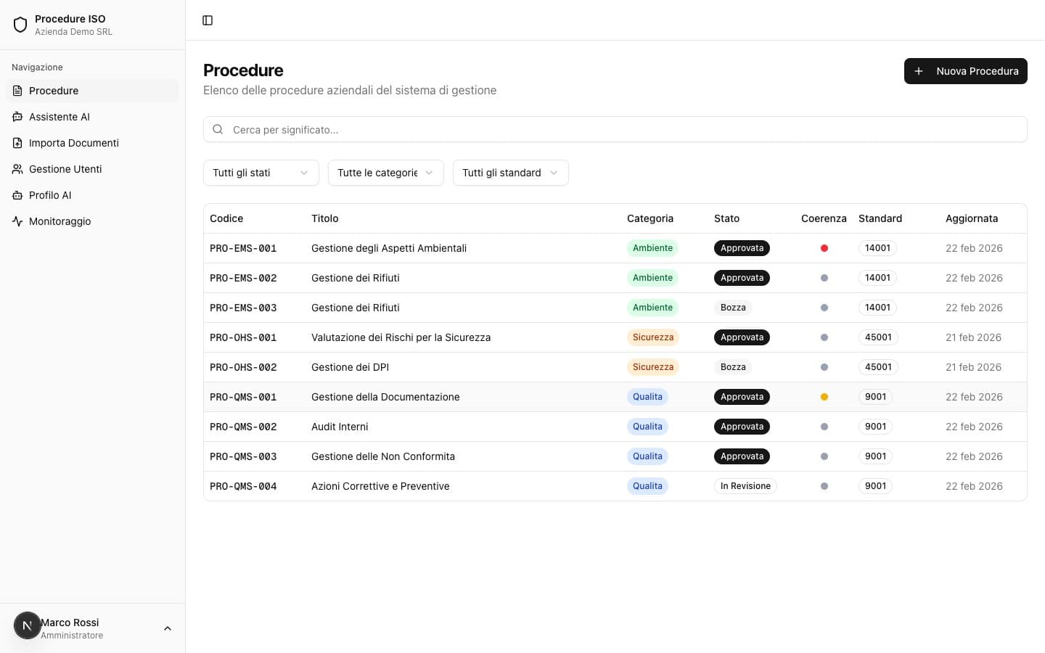Viewport: 1045px width, 653px height.
Task: Open Profilo AI via its gear icon
Action: tap(17, 195)
